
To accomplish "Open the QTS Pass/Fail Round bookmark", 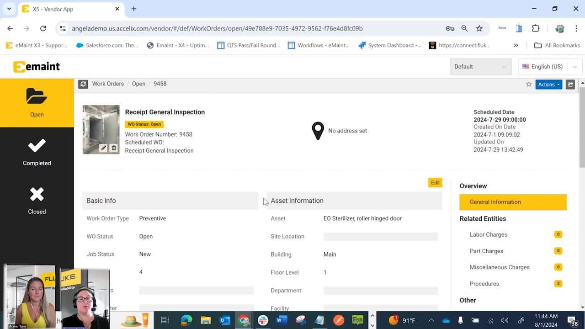I will (x=249, y=45).
